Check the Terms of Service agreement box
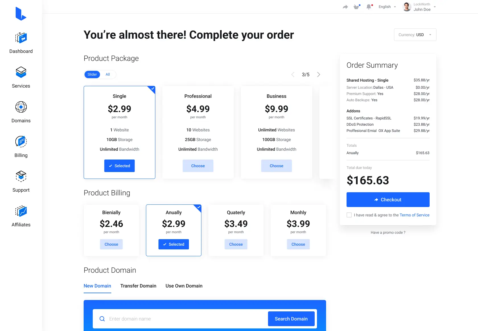Screen dimensions: 478x331 pyautogui.click(x=349, y=215)
